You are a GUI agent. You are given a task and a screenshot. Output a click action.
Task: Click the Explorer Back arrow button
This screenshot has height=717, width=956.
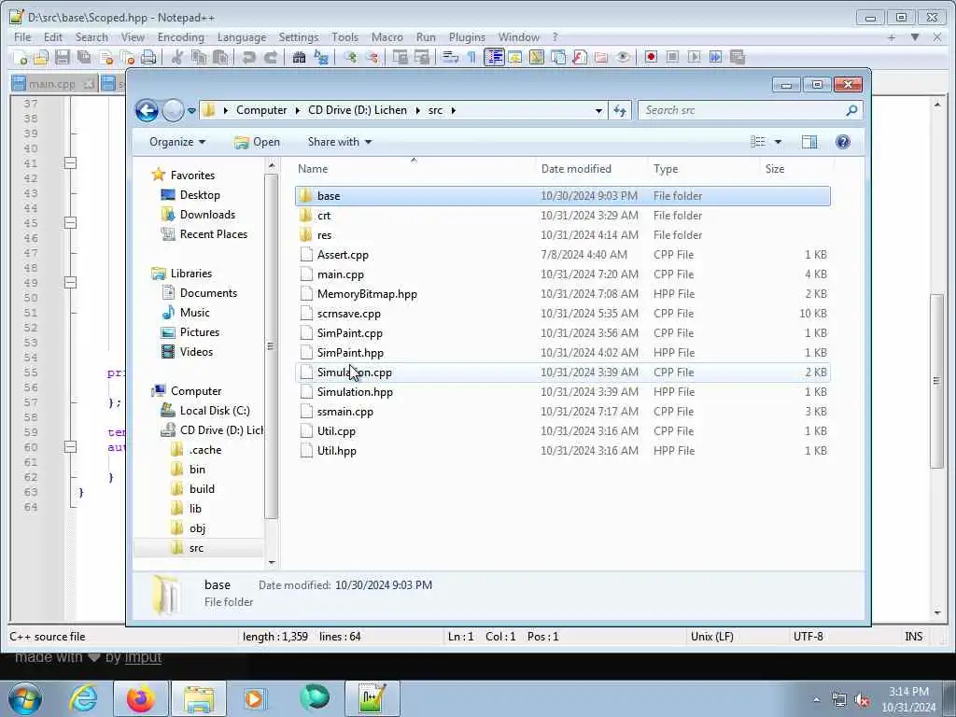pos(147,110)
